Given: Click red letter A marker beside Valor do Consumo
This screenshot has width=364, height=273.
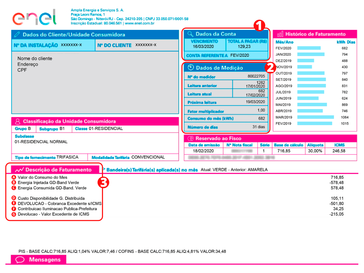Looking at the screenshot, I should (x=14, y=177).
